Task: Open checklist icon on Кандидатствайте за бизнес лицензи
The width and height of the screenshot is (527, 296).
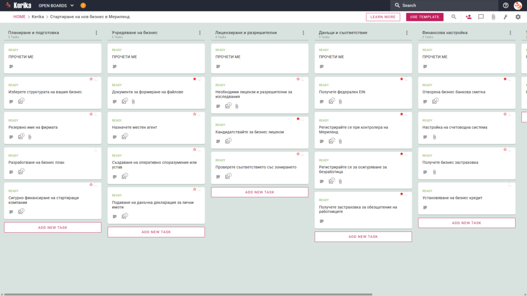Action: (228, 141)
